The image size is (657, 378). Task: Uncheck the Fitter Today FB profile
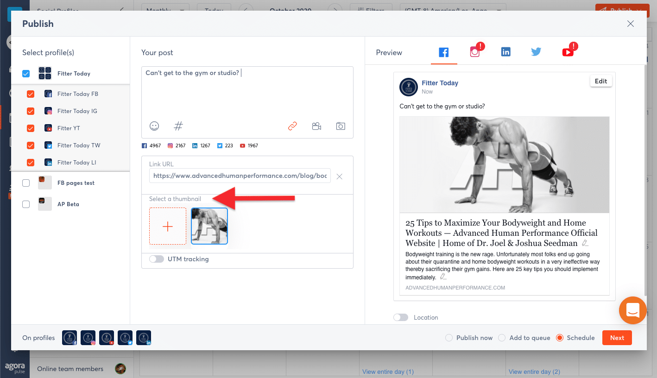[31, 94]
